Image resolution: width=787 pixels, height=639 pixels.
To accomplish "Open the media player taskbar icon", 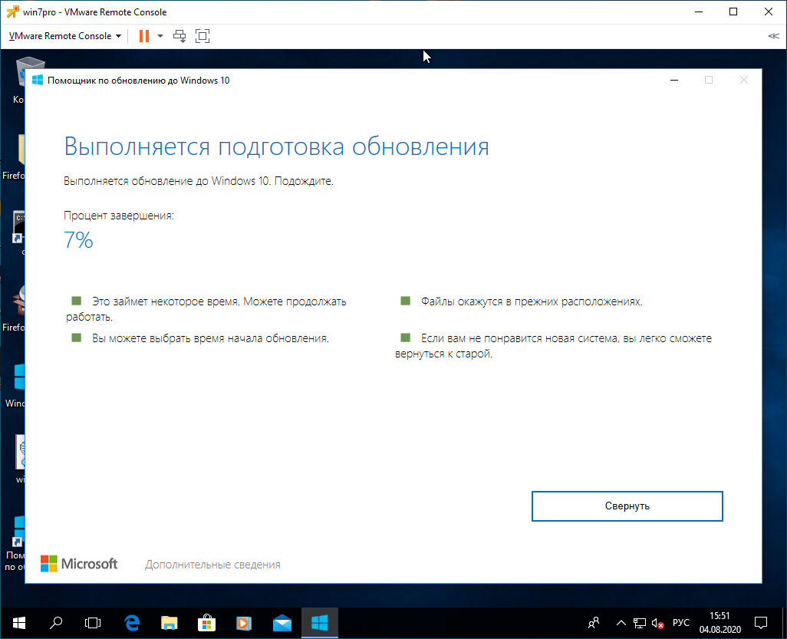I will tap(244, 623).
